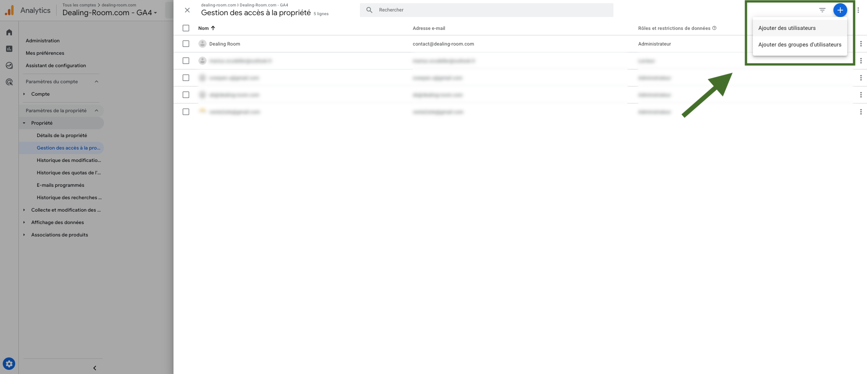Expand Collecte et modification des données
867x374 pixels.
[24, 210]
